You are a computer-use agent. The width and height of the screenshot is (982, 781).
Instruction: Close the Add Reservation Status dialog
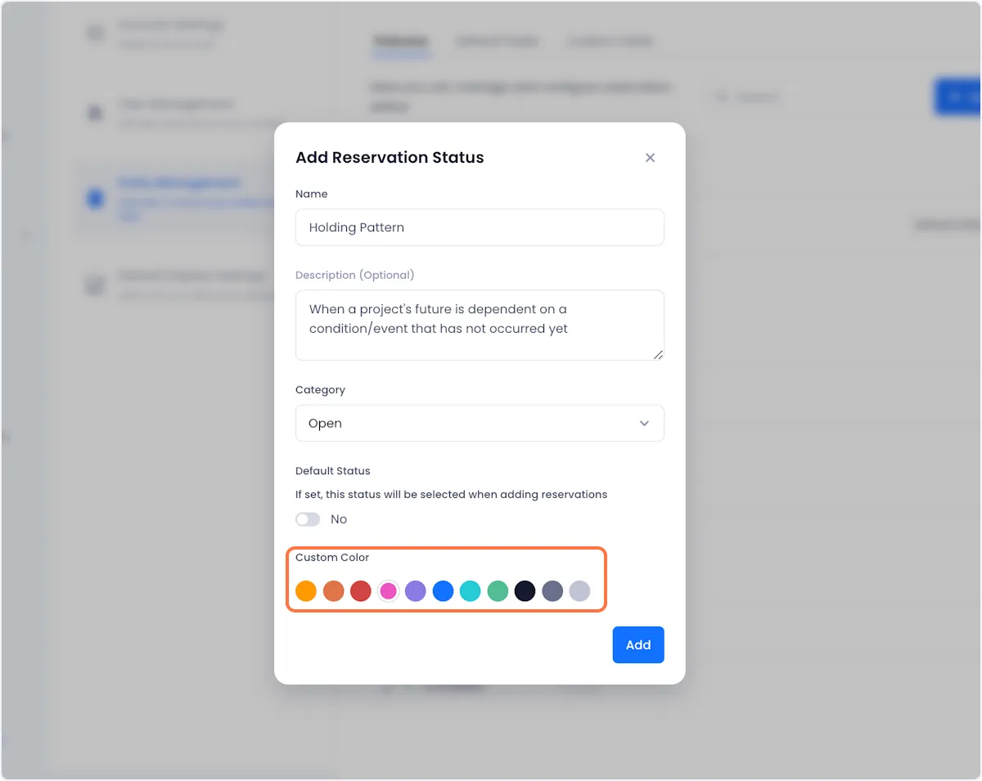point(650,158)
